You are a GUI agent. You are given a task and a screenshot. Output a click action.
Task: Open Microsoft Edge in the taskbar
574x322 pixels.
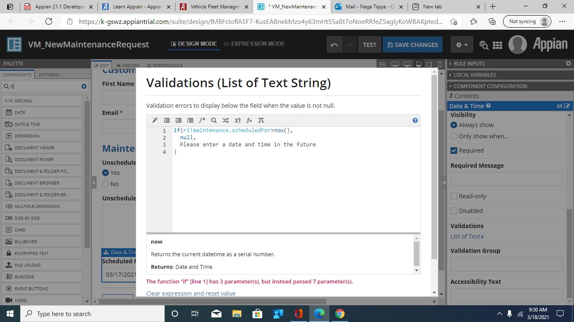(319, 314)
